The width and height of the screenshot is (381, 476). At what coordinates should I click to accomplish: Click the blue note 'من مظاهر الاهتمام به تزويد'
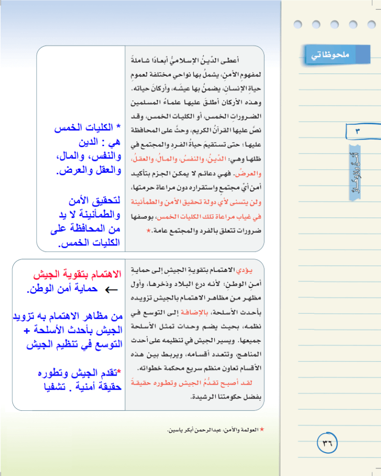[68, 317]
